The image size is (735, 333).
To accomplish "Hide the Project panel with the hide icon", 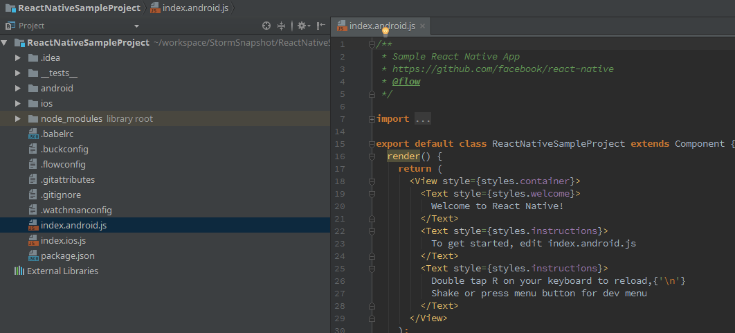I will pyautogui.click(x=321, y=26).
